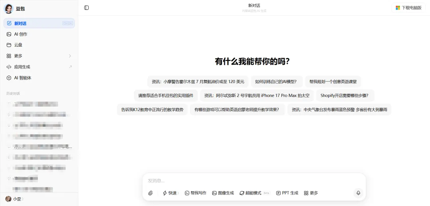Open AI 智能体 in the sidebar
Viewport: 430px width, 206px height.
(x=39, y=78)
